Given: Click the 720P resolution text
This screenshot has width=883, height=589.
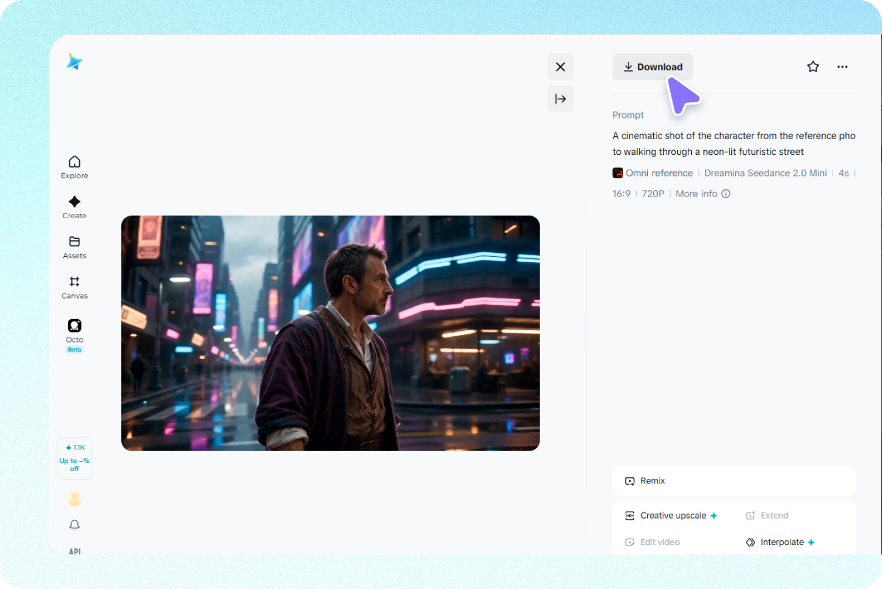Looking at the screenshot, I should coord(653,194).
